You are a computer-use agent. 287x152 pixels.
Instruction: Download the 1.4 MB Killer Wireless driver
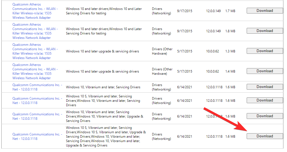265,71
